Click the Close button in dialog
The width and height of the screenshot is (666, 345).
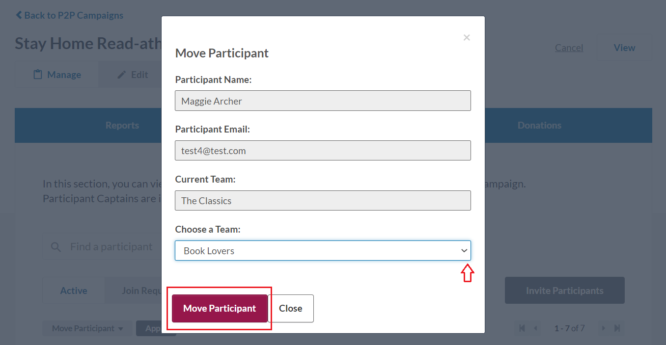[291, 308]
